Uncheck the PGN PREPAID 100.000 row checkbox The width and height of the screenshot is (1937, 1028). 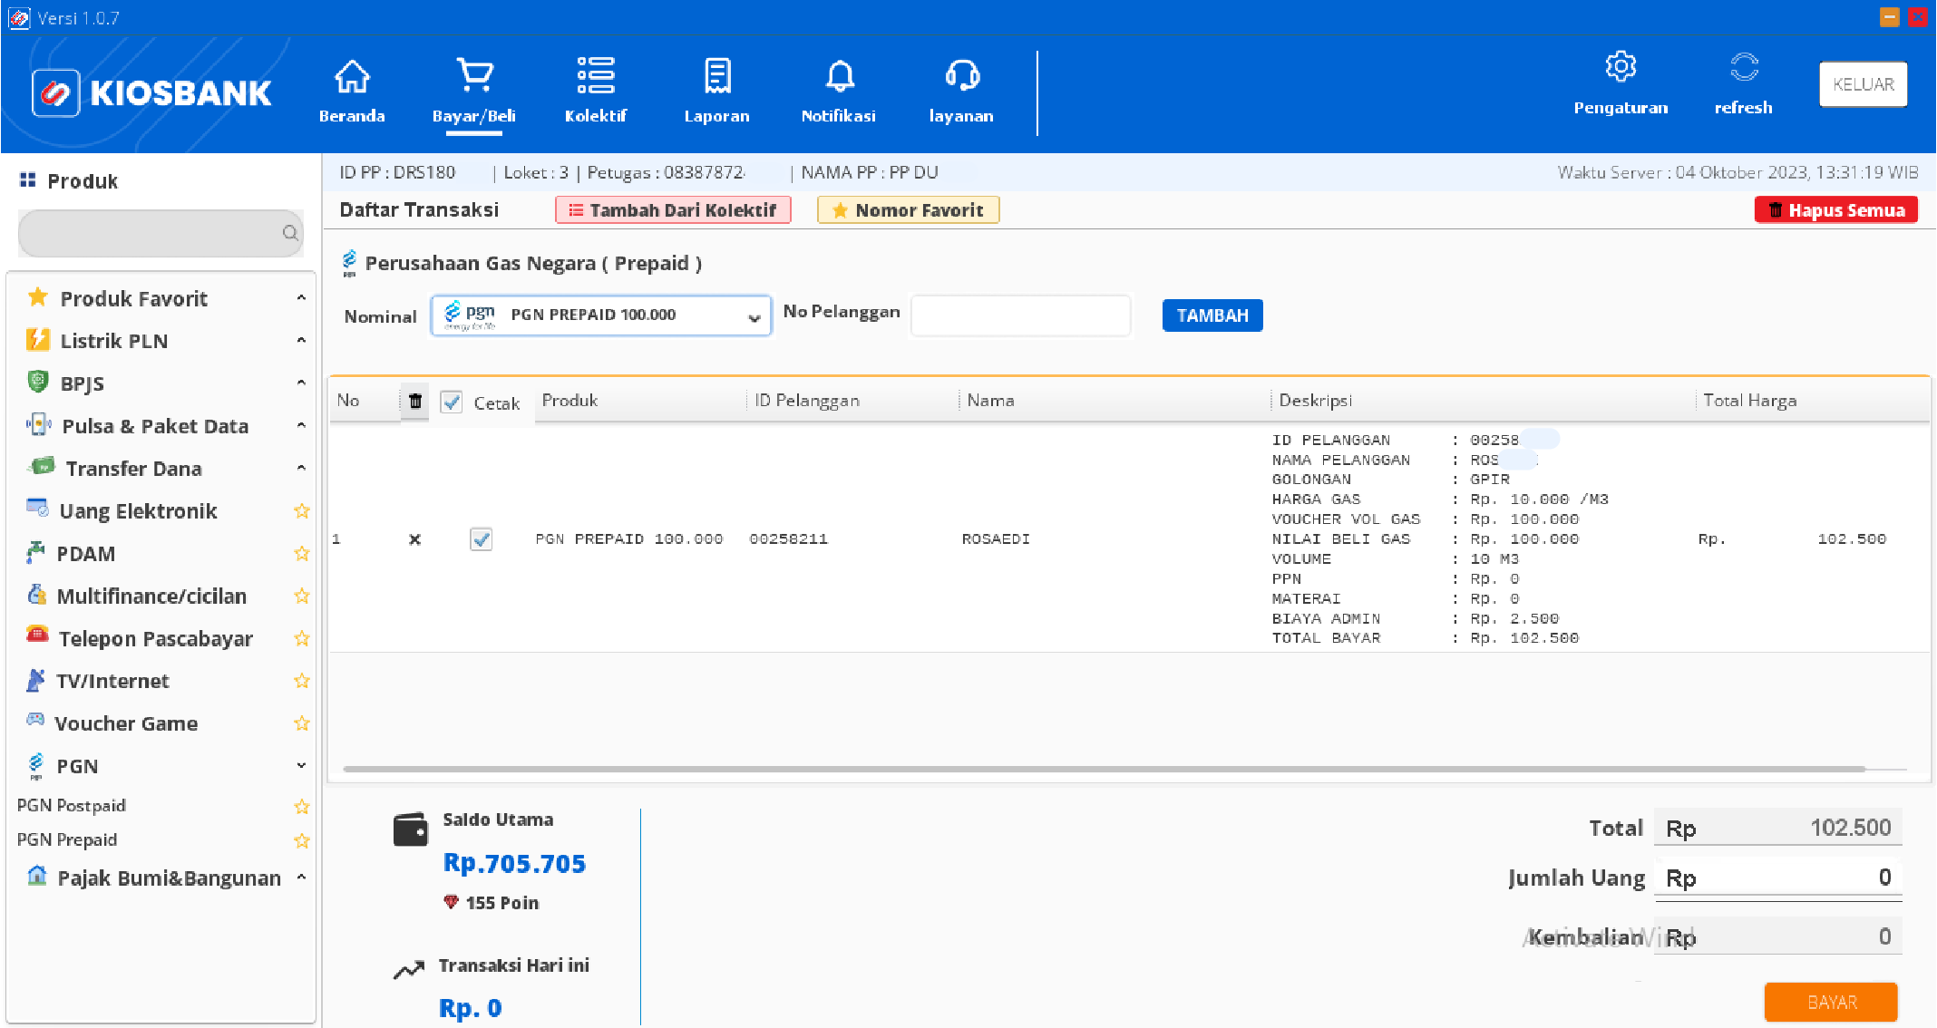481,539
